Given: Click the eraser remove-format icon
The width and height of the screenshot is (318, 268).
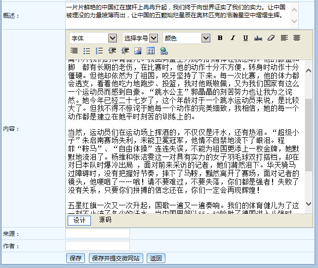Looking at the screenshot, I should click(271, 38).
